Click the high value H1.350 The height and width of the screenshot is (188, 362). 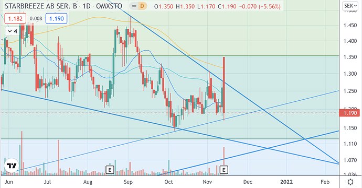point(185,6)
